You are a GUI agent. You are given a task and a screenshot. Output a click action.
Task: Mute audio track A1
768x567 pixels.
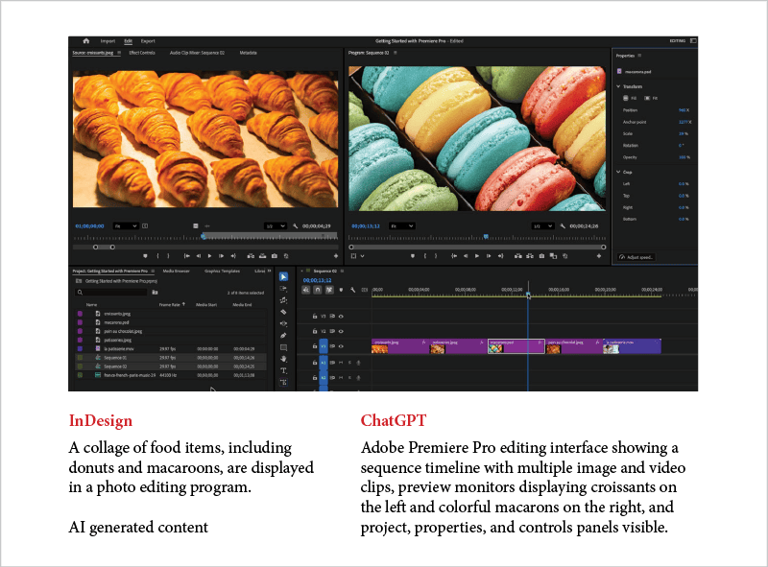click(x=340, y=363)
